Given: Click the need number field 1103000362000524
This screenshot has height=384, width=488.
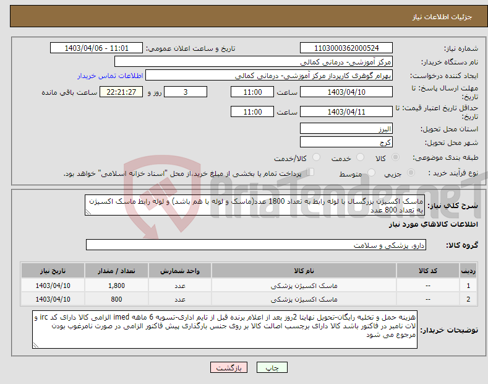Looking at the screenshot, I should (x=346, y=48).
